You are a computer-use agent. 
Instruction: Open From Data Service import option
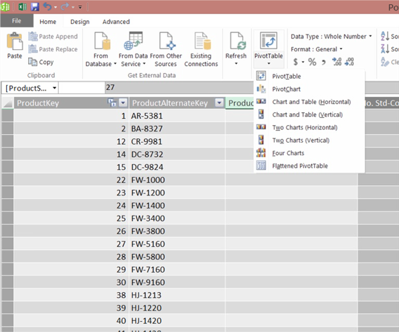coord(133,41)
